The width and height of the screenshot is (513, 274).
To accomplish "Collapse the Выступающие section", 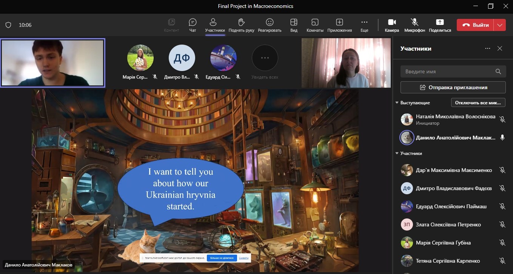I will click(x=397, y=103).
